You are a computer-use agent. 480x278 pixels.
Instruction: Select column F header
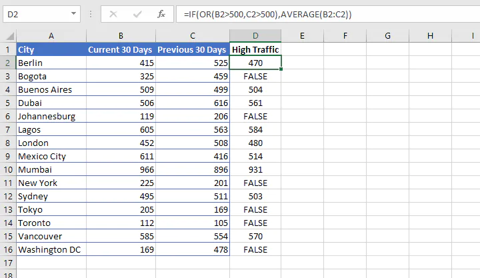345,36
